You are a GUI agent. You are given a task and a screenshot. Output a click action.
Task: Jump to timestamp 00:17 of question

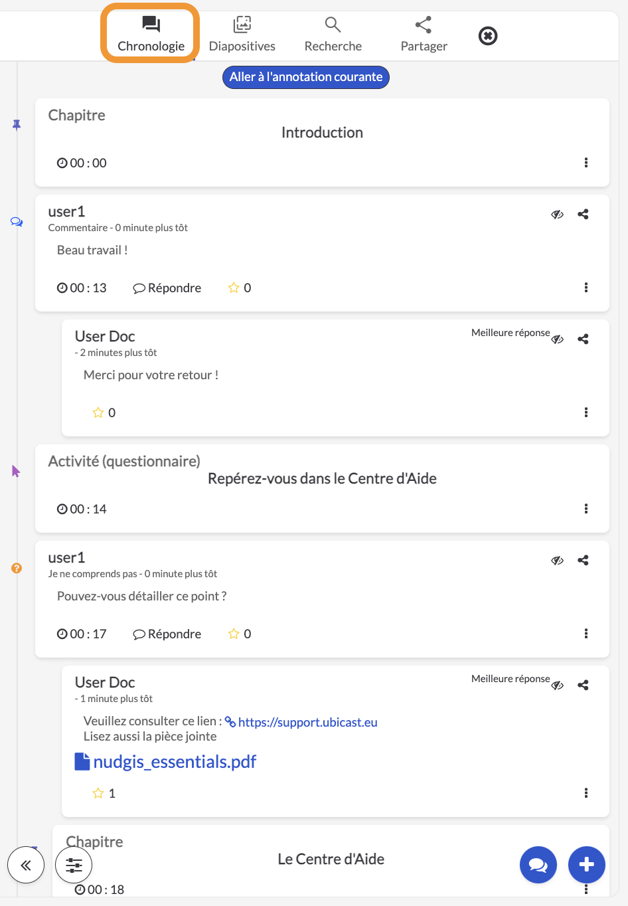82,634
